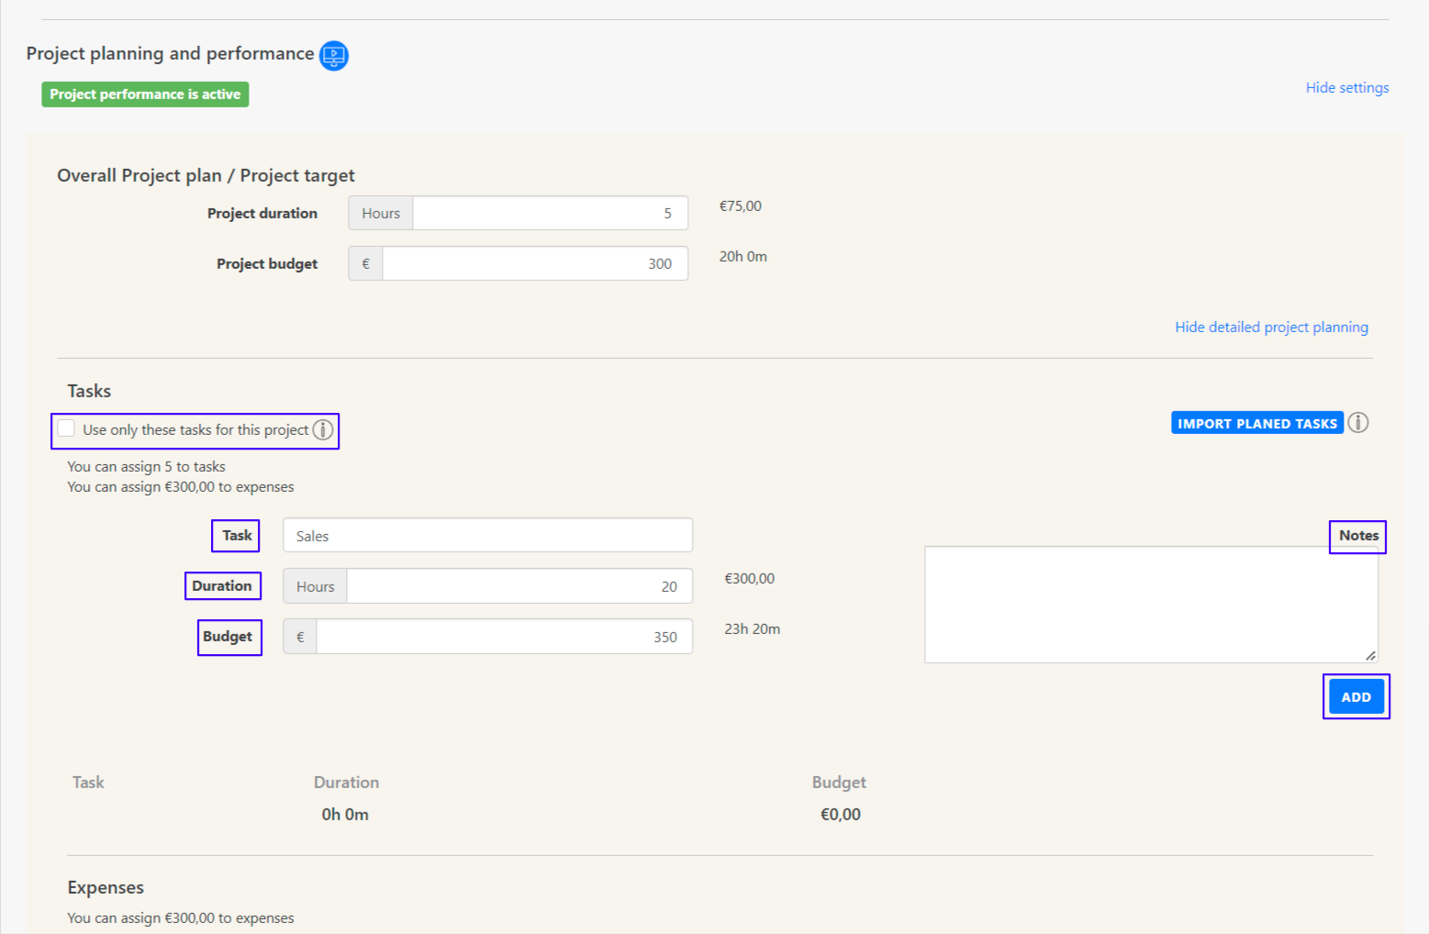Click the Hours unit selector for task duration

point(314,585)
